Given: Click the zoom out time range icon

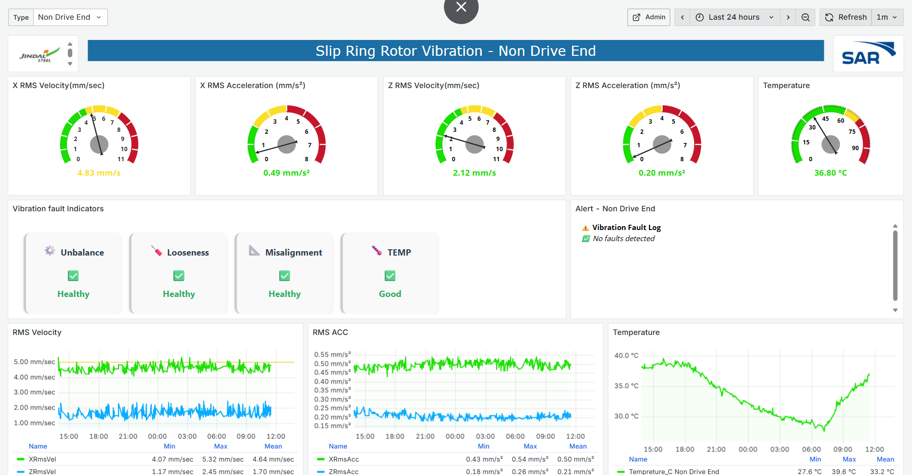Looking at the screenshot, I should pos(805,17).
